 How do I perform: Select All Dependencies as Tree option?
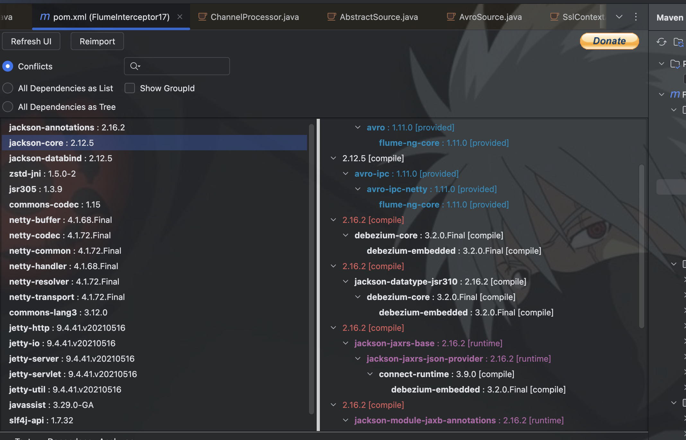(8, 107)
